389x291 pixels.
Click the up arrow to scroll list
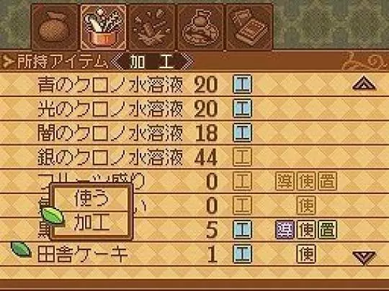365,83
